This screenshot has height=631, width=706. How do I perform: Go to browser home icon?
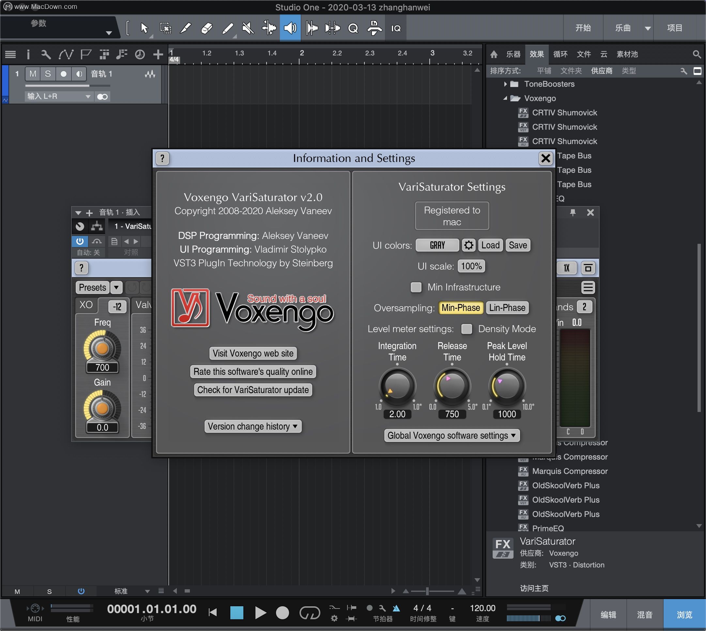point(494,54)
